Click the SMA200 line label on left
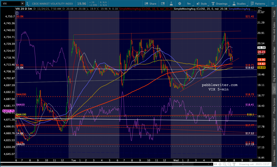 click(21, 94)
